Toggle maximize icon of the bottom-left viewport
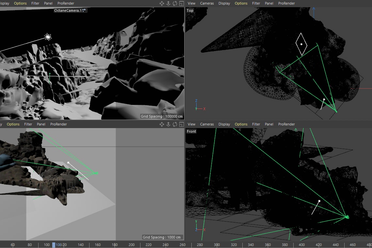Screen dimensions: 372x248 (x=181, y=124)
